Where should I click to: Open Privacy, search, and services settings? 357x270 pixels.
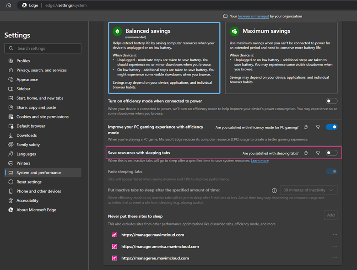[x=41, y=70]
